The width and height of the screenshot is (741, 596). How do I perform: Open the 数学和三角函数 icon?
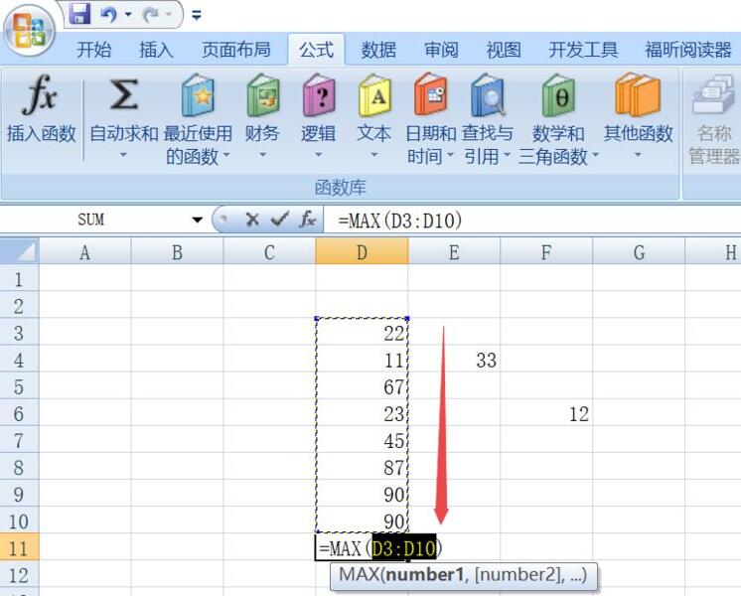pyautogui.click(x=558, y=94)
